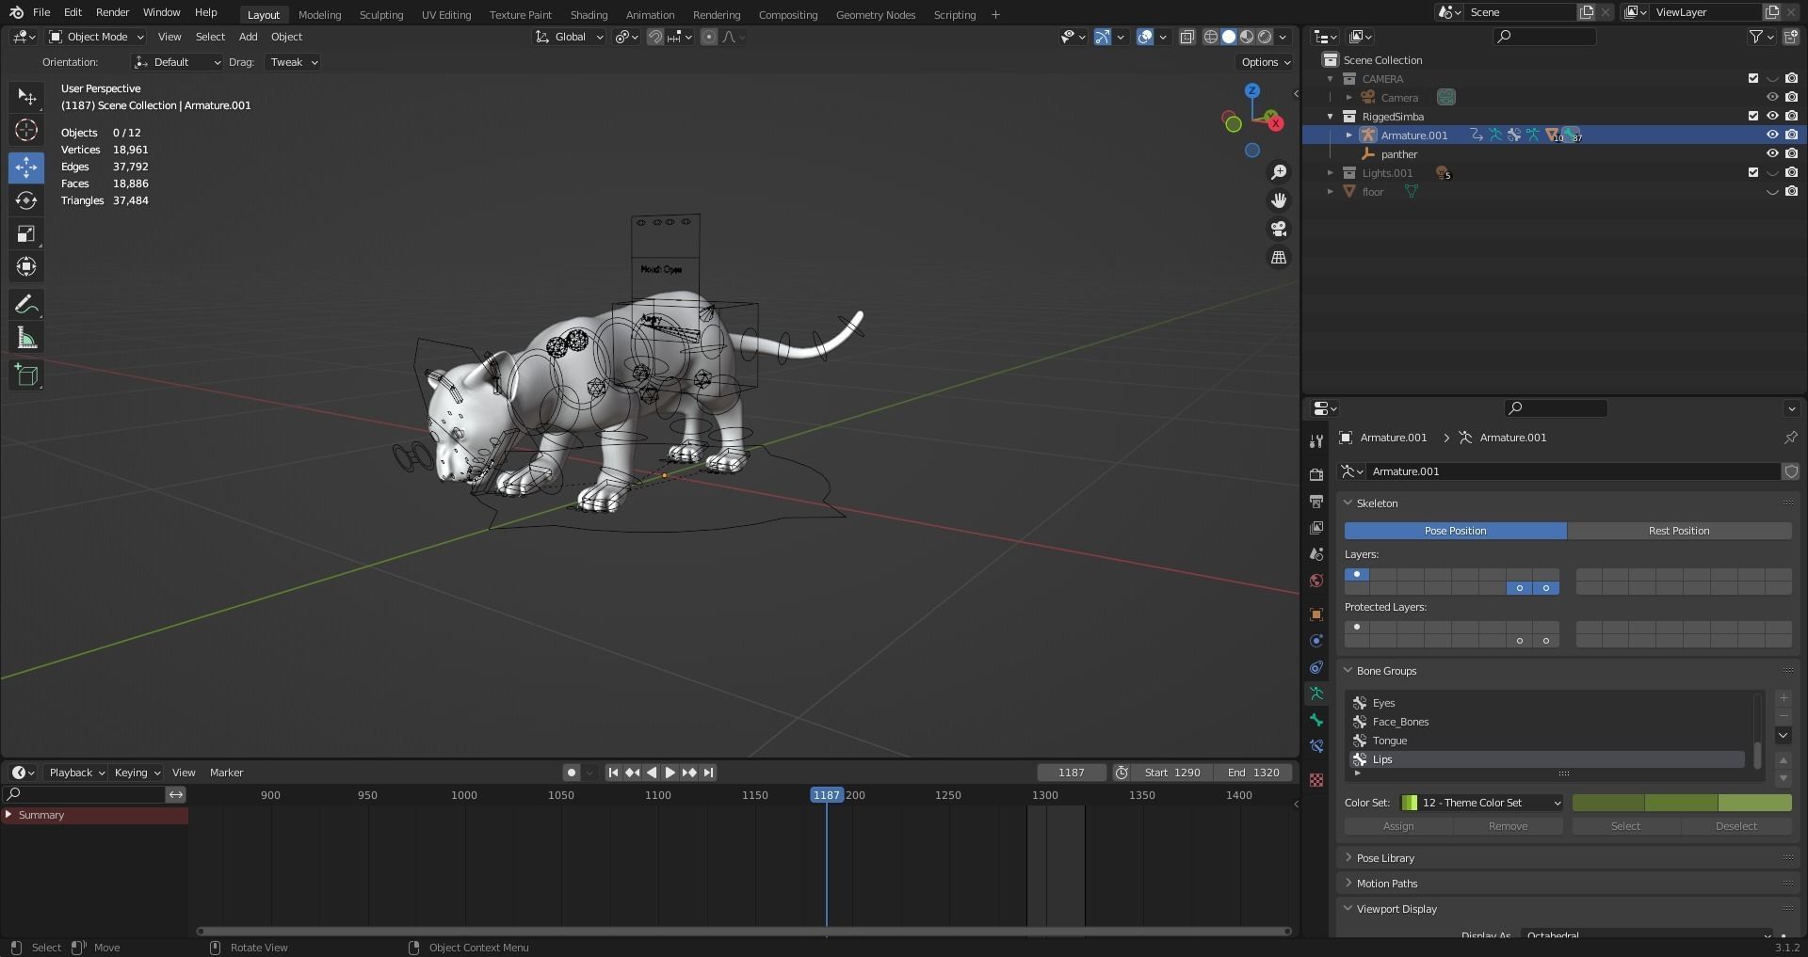Uncheck the CAMERA collection exclude checkbox
This screenshot has width=1808, height=957.
pos(1753,78)
